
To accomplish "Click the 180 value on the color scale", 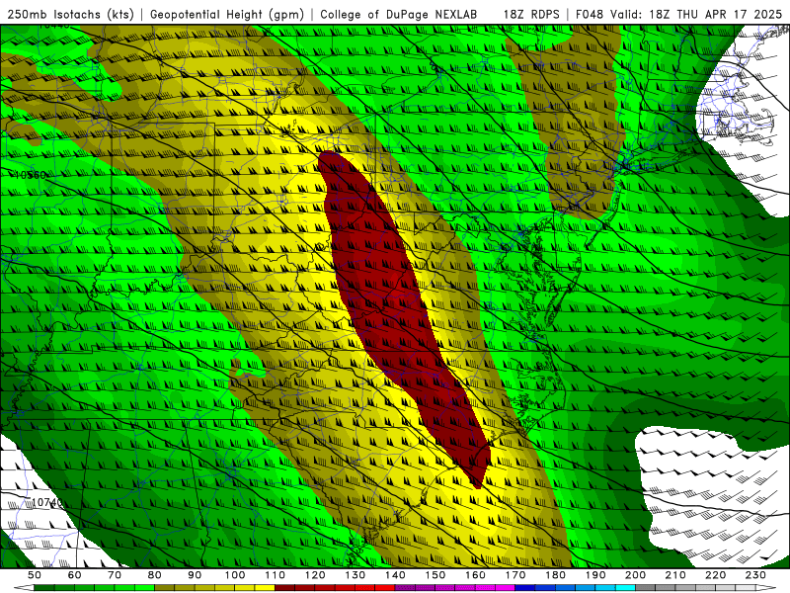I will point(555,575).
